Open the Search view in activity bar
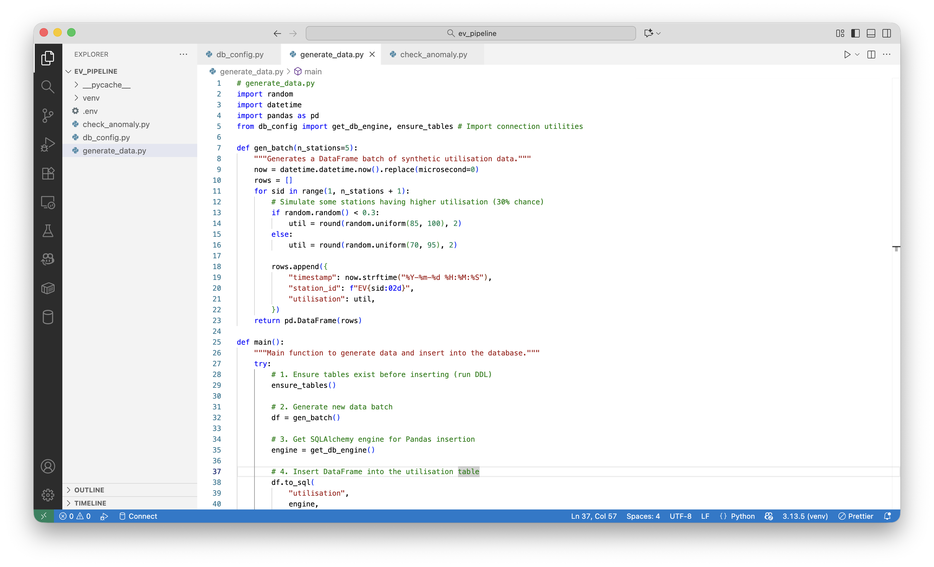 tap(48, 87)
